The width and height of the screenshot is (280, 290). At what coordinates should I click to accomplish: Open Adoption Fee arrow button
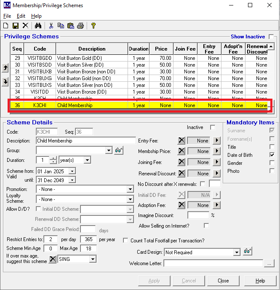(x=217, y=205)
